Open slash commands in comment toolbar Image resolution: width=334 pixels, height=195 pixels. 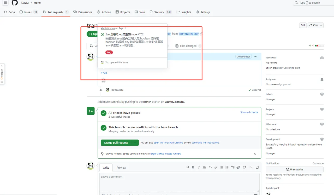[257, 168]
